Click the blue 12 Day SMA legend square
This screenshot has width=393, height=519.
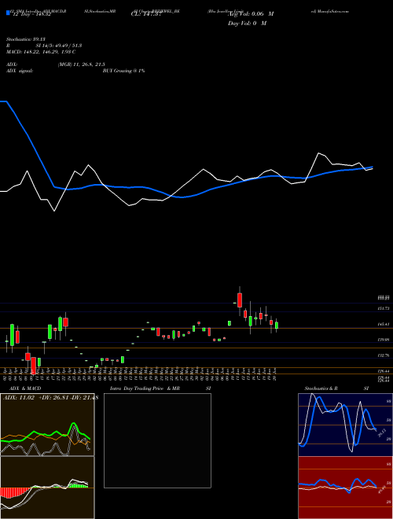tap(8, 13)
